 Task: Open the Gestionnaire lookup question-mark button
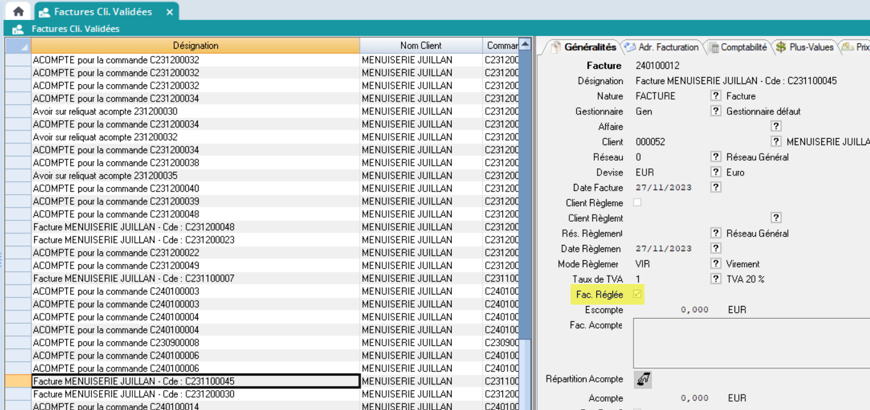pos(716,111)
